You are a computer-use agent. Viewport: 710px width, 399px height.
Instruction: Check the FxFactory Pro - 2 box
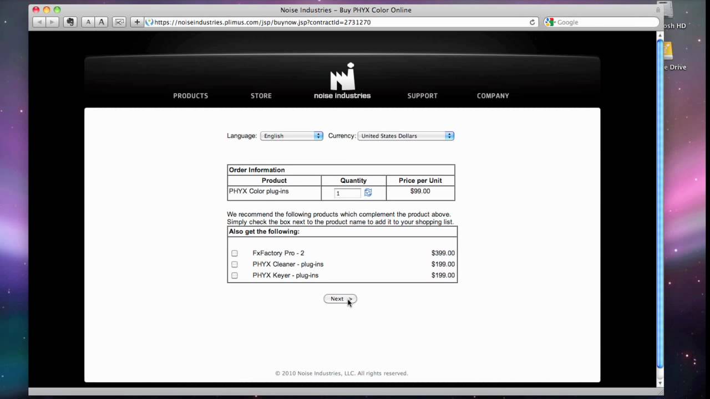click(235, 253)
